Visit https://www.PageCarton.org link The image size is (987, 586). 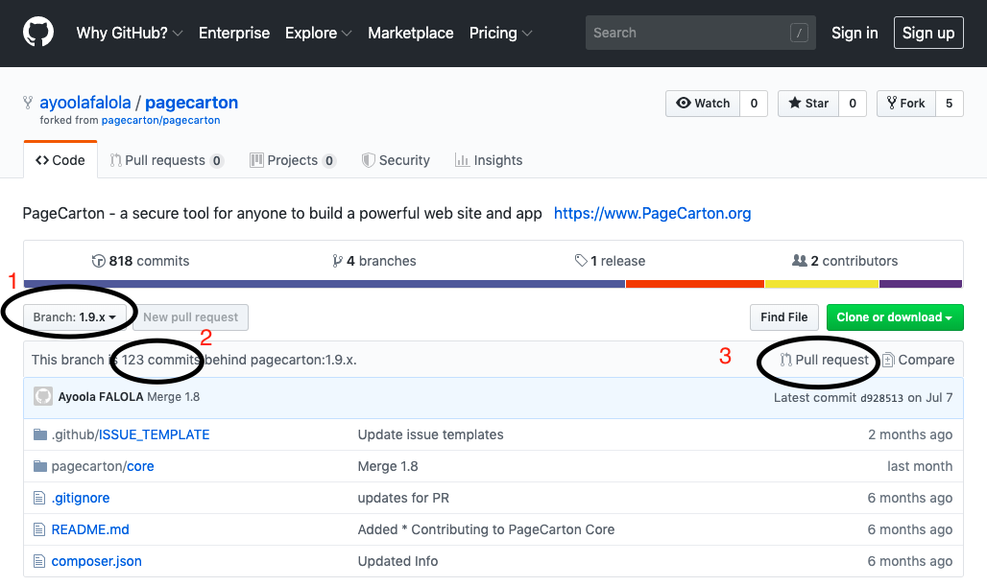click(652, 213)
